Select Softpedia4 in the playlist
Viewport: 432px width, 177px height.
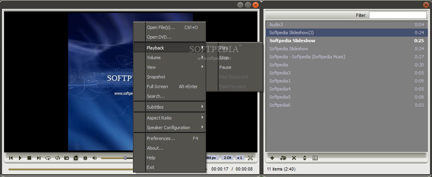coord(347,89)
